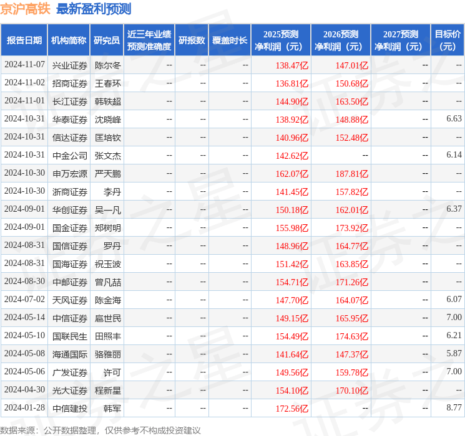Click institution 华创证券
This screenshot has width=465, height=436.
coord(70,209)
